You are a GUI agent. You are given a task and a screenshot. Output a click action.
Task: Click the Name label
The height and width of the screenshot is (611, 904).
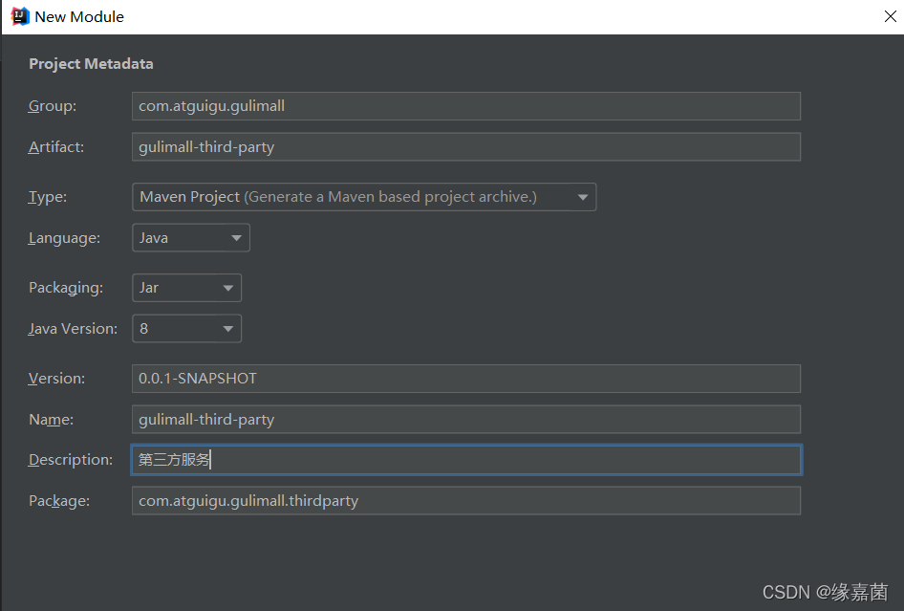click(52, 420)
